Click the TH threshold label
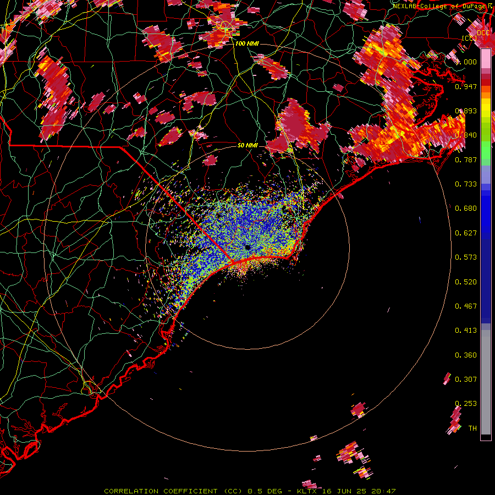Viewport: 495px width, 495px height. pos(472,428)
